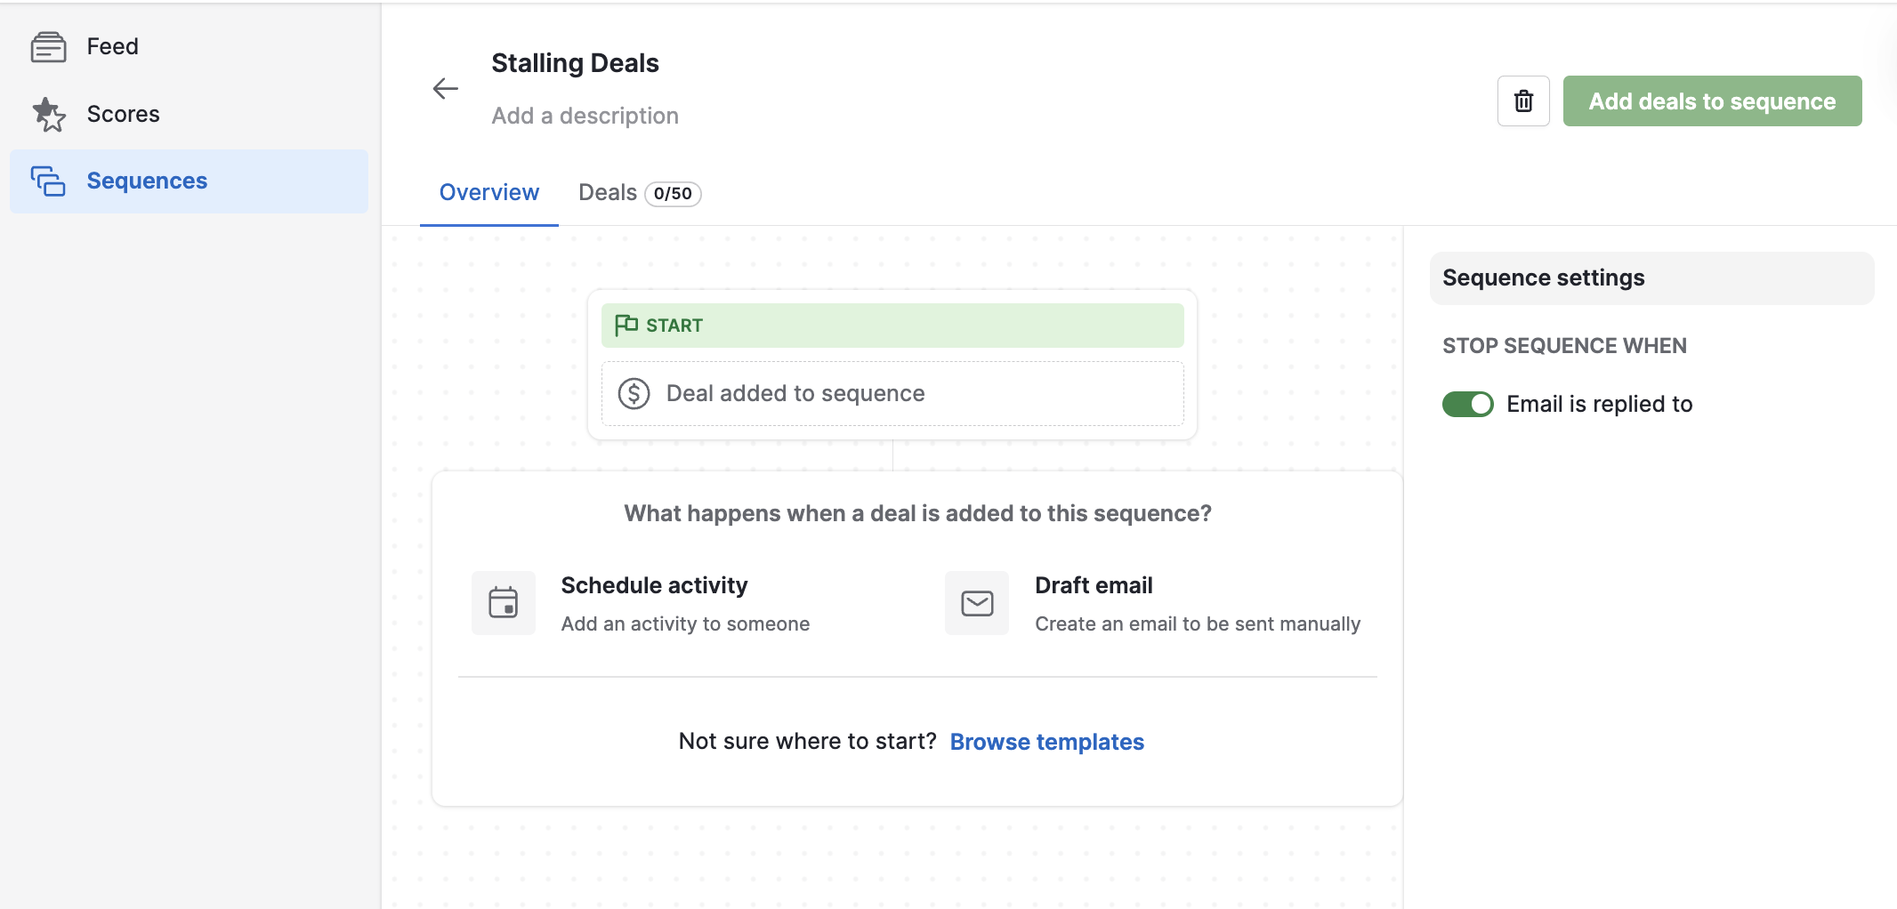Click 'Create an email to be sent manually'
The height and width of the screenshot is (909, 1897).
1198,624
